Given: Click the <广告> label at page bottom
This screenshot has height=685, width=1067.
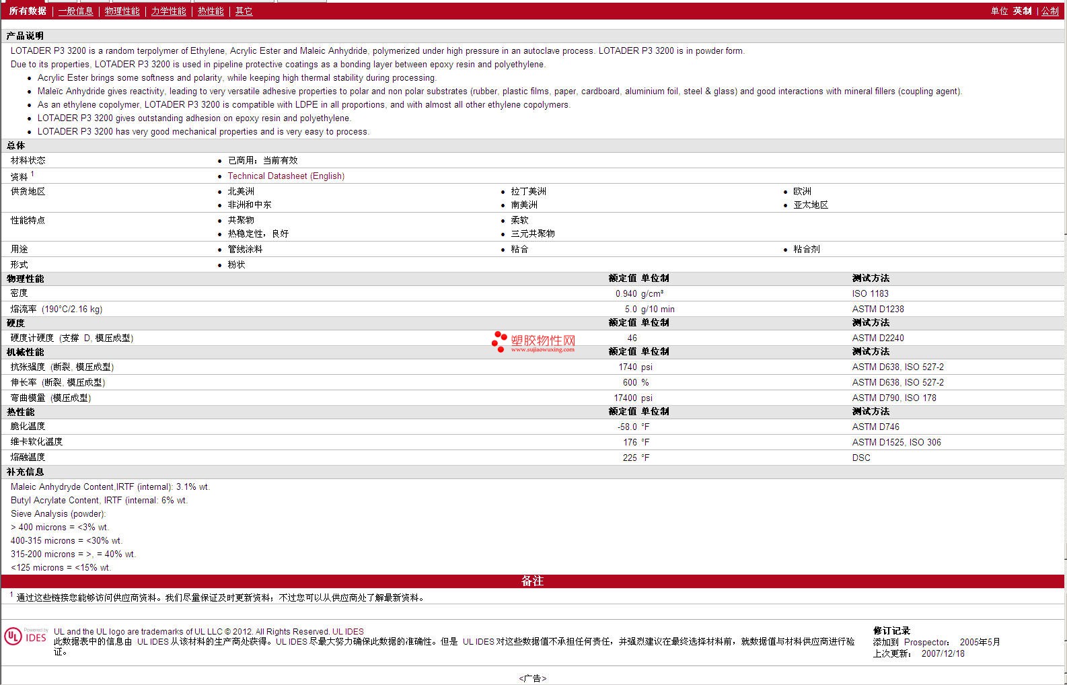Looking at the screenshot, I should pos(533,678).
